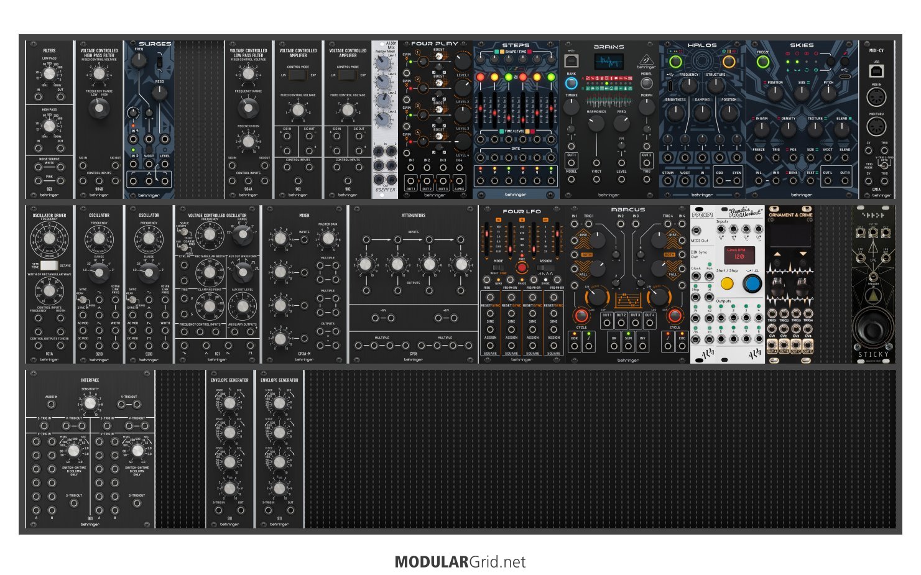Toggle the MODE reset/sync switch on Four LFO
Image resolution: width=921 pixels, height=575 pixels.
498,268
